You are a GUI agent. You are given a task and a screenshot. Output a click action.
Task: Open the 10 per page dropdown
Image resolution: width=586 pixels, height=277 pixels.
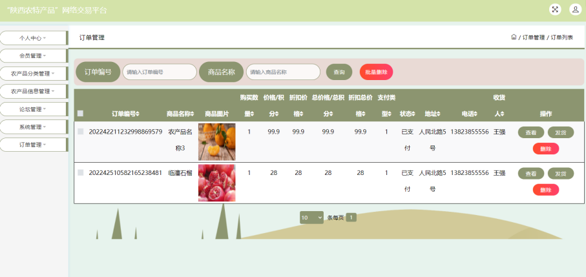click(x=311, y=218)
